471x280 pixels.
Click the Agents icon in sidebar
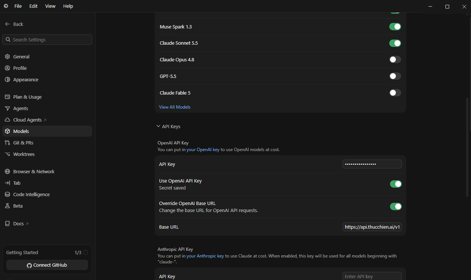7,108
